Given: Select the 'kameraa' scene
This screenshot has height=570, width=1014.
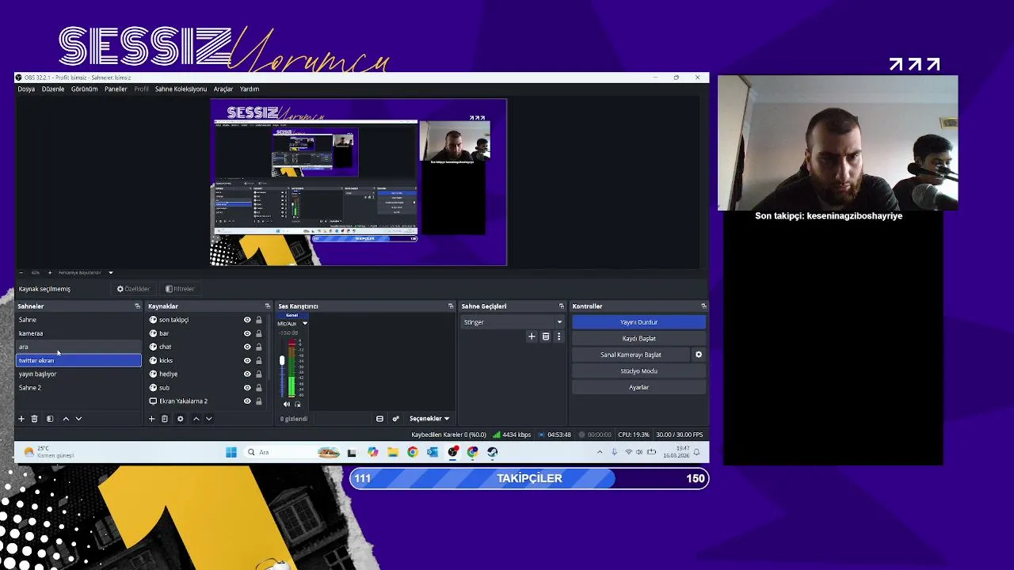Looking at the screenshot, I should [x=79, y=333].
